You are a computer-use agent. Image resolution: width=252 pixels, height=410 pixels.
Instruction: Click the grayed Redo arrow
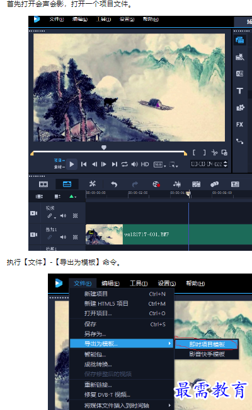[135, 184]
